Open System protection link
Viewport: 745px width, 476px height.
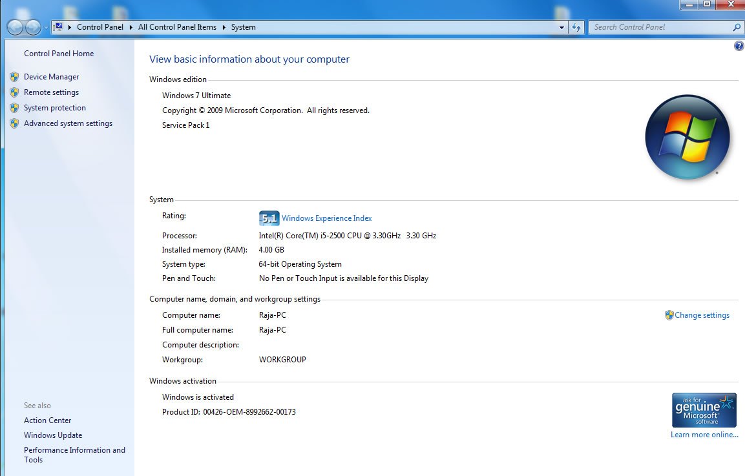click(x=55, y=108)
